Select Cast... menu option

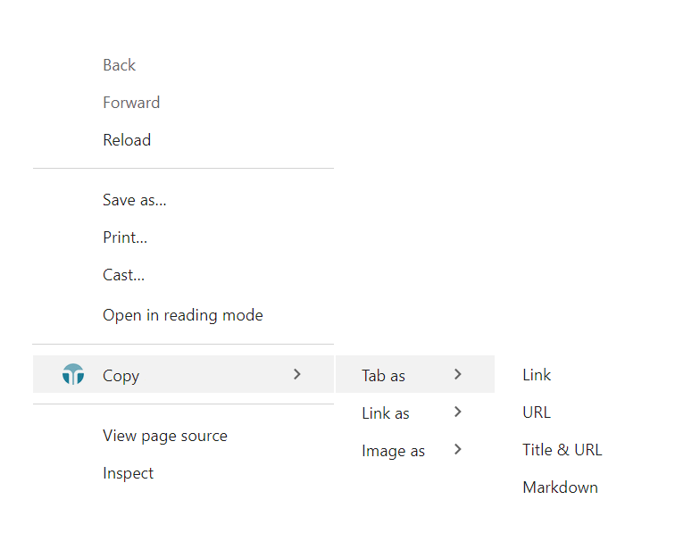[x=123, y=275]
